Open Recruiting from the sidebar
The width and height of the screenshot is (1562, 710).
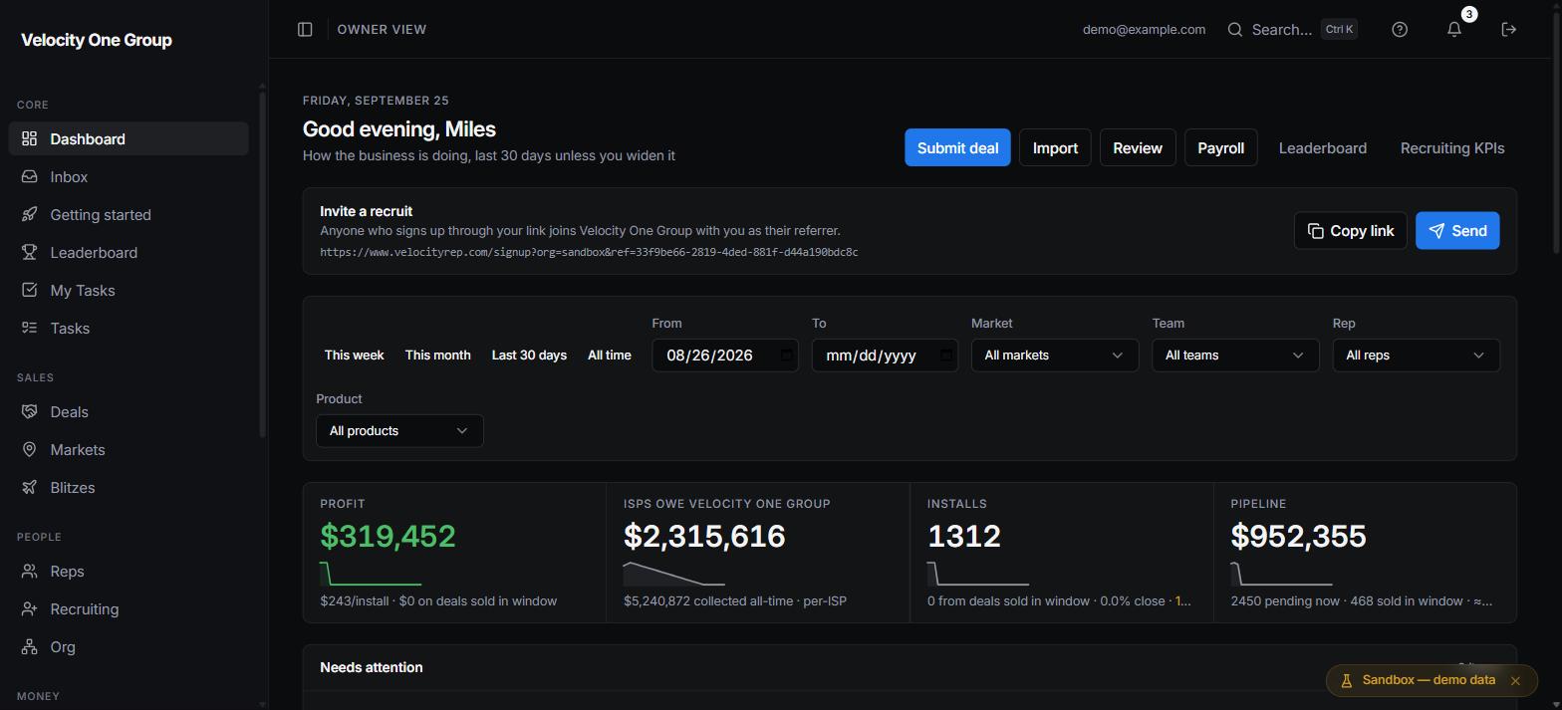click(129, 608)
